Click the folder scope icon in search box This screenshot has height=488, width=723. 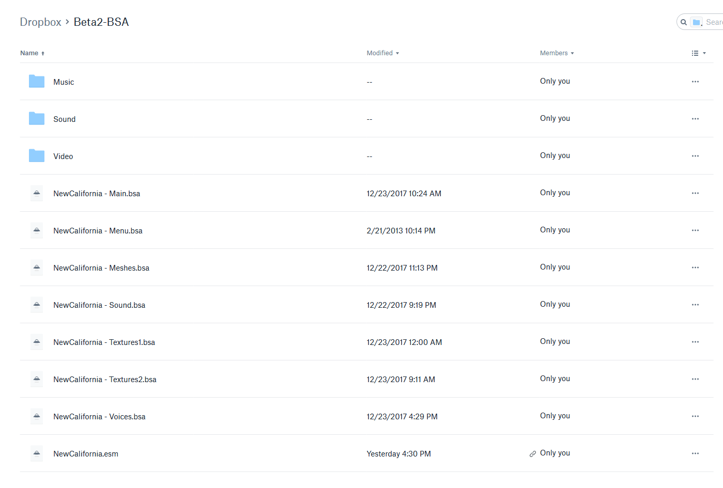coord(697,22)
